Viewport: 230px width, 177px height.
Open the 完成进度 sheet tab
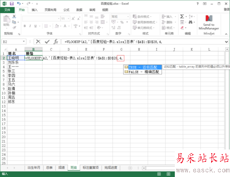coord(111,167)
